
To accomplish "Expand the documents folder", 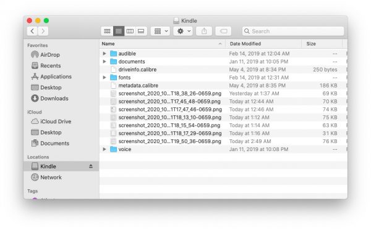I will 104,62.
